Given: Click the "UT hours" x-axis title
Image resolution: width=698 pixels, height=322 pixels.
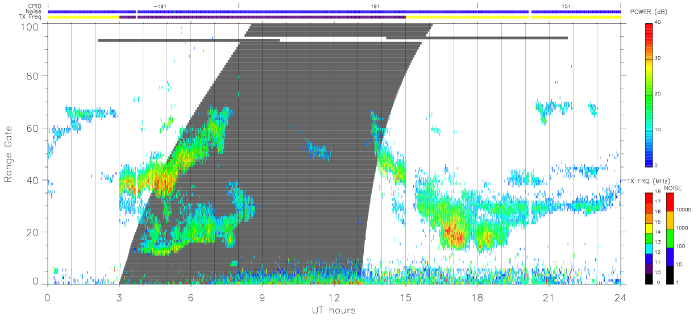Looking at the screenshot, I should tap(333, 311).
